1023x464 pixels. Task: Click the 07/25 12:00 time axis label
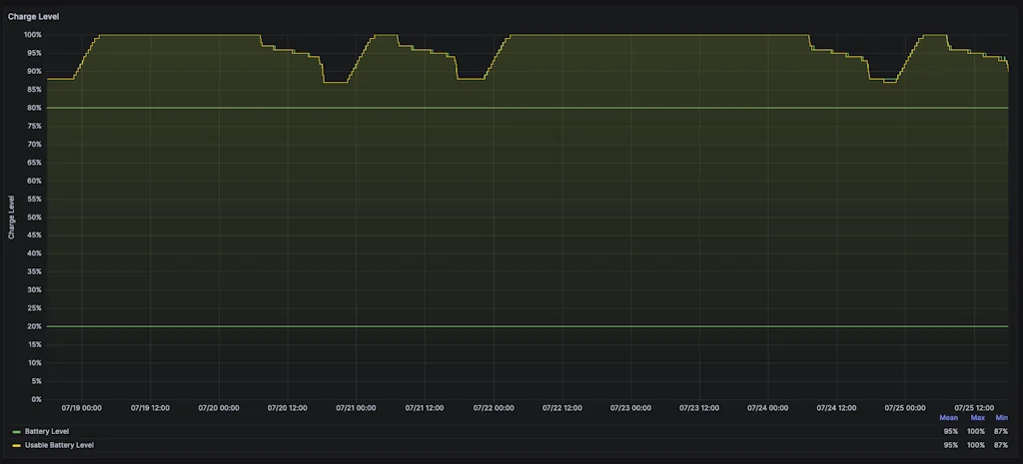coord(974,407)
